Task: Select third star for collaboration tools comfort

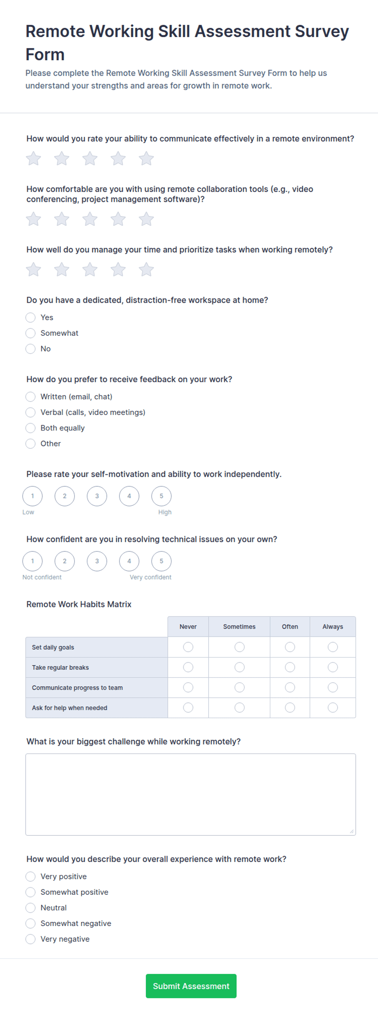Action: click(90, 219)
